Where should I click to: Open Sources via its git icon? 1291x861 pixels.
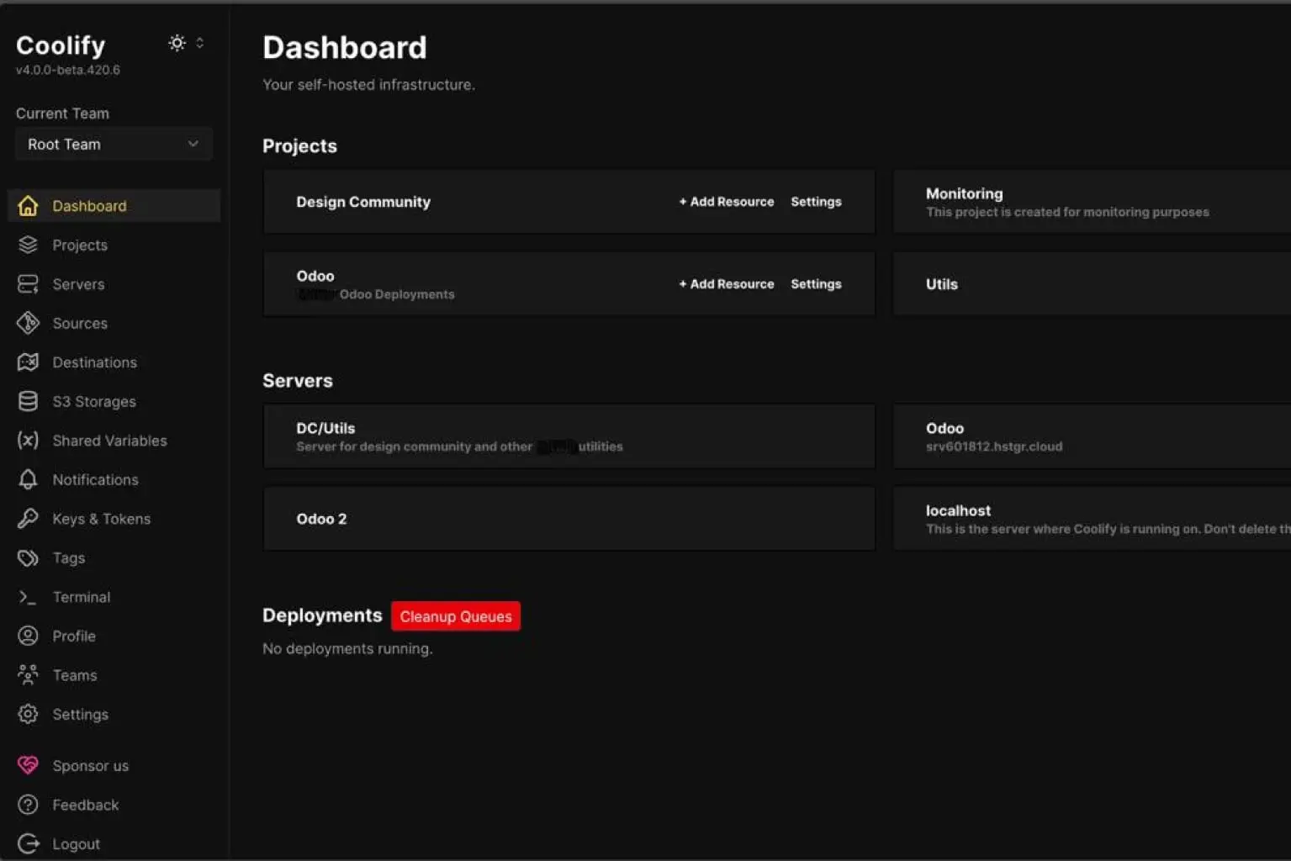28,323
